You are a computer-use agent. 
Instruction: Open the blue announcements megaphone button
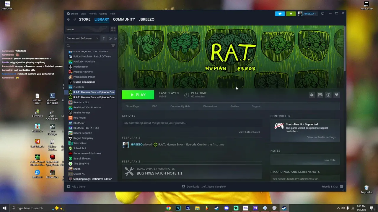pyautogui.click(x=280, y=14)
